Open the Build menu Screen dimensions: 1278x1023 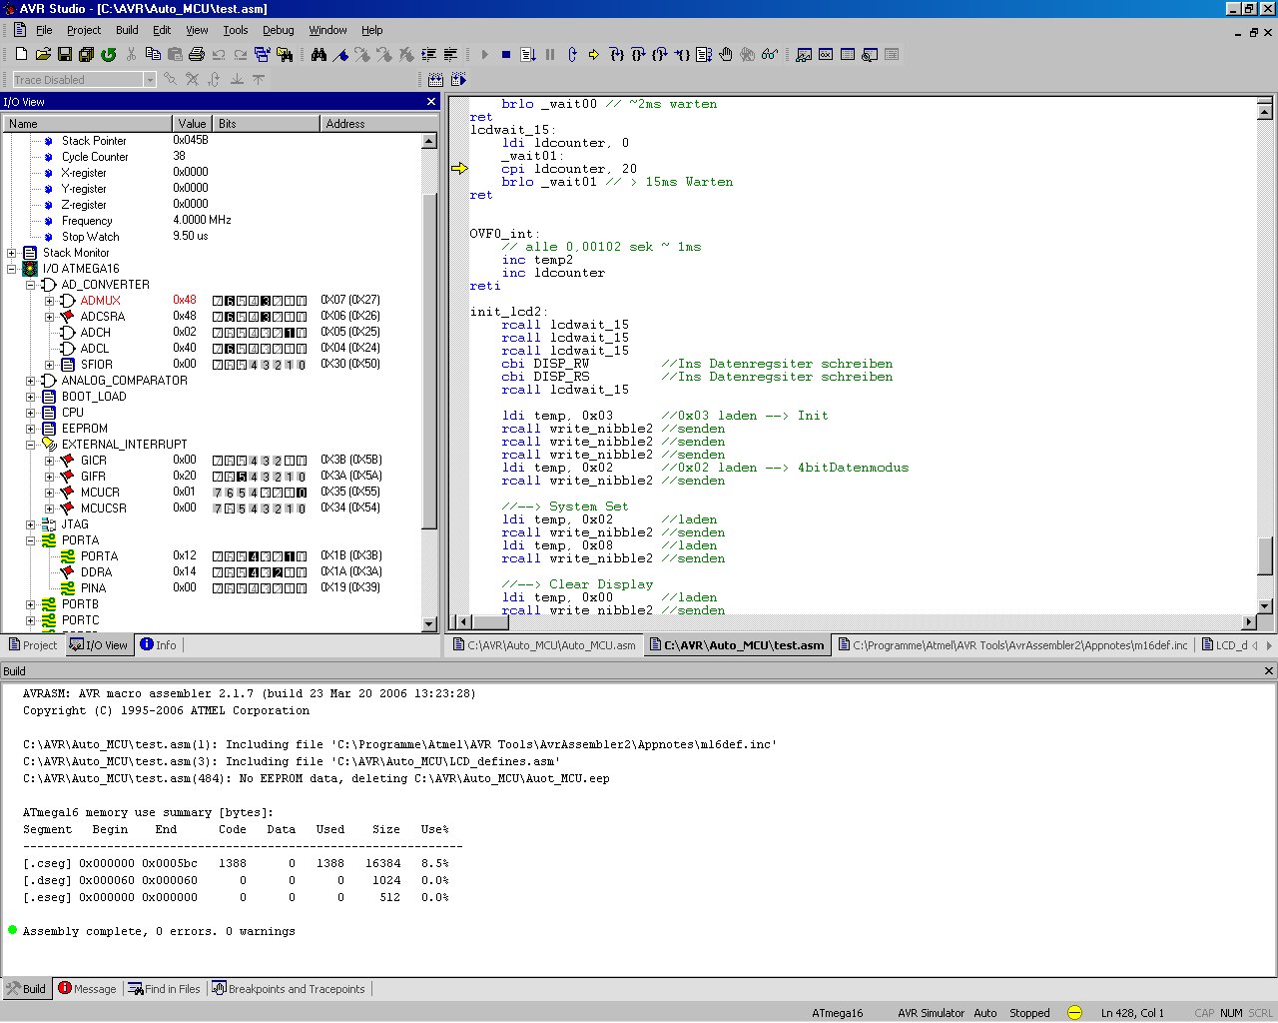(x=127, y=30)
